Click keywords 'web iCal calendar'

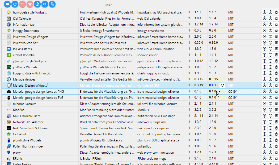tap(149, 19)
